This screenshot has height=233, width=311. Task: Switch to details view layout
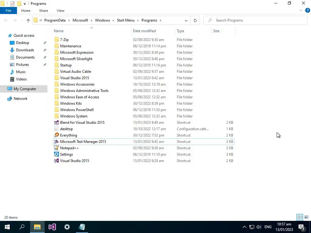coord(300,217)
